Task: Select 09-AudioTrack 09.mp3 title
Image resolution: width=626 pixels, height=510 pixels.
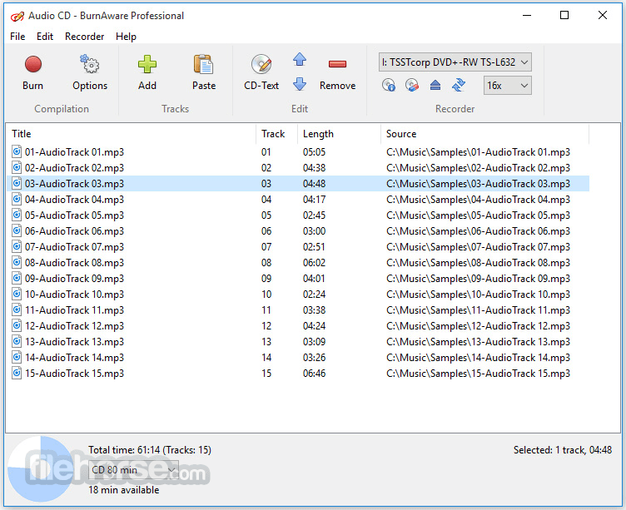Action: pyautogui.click(x=74, y=278)
